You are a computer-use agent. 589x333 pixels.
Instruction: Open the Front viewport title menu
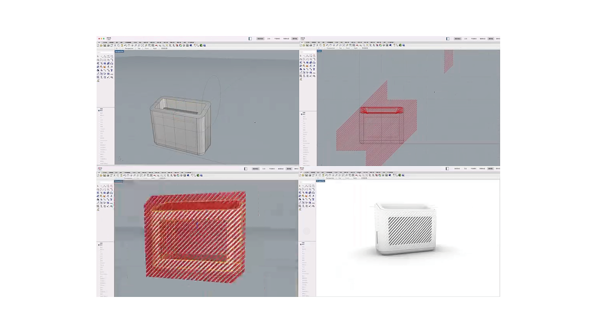point(319,51)
